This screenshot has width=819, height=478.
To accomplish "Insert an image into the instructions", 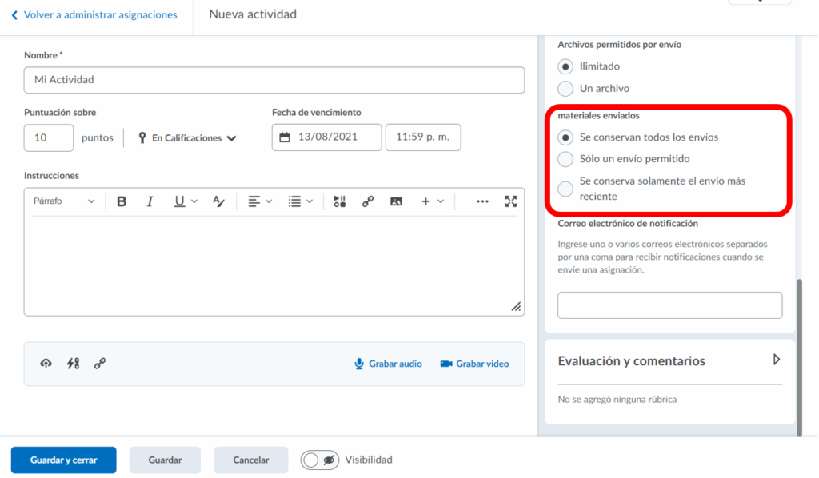I will pyautogui.click(x=396, y=201).
